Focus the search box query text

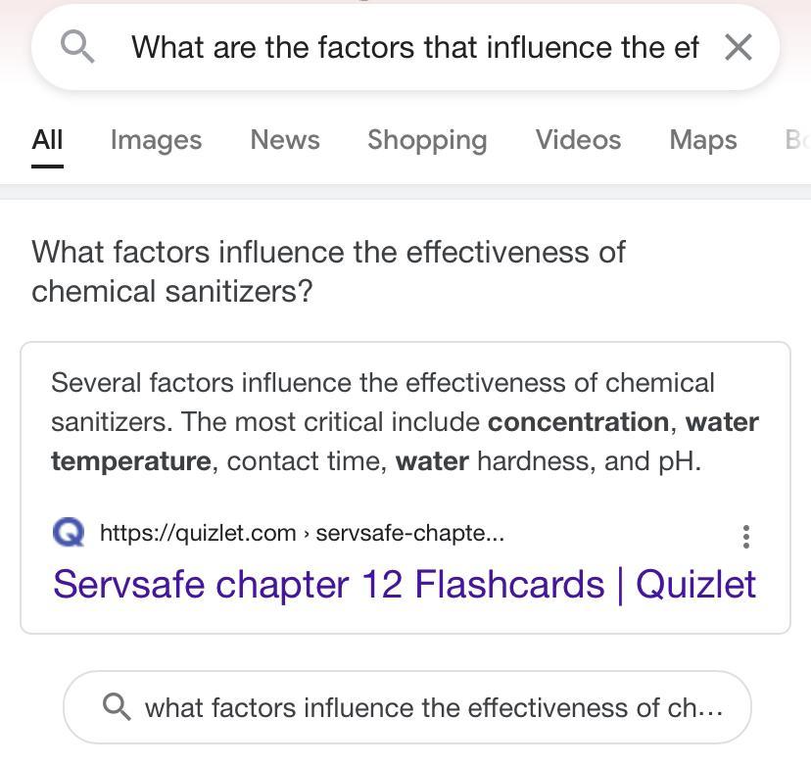pyautogui.click(x=414, y=47)
